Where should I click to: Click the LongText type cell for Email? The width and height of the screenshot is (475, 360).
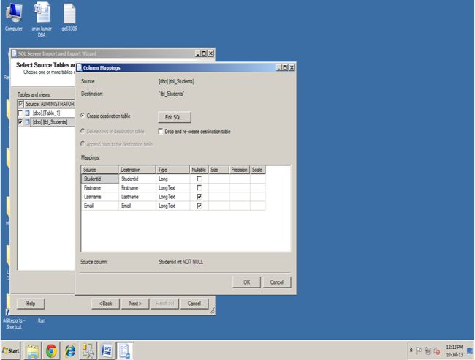click(x=173, y=206)
